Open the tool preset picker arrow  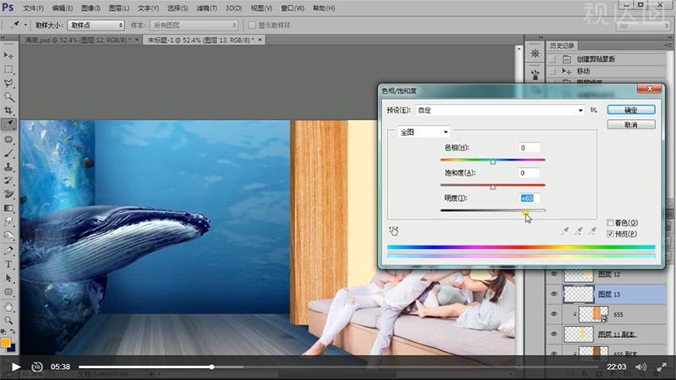[x=25, y=25]
